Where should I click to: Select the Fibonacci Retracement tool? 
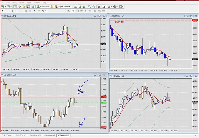[x=30, y=11]
